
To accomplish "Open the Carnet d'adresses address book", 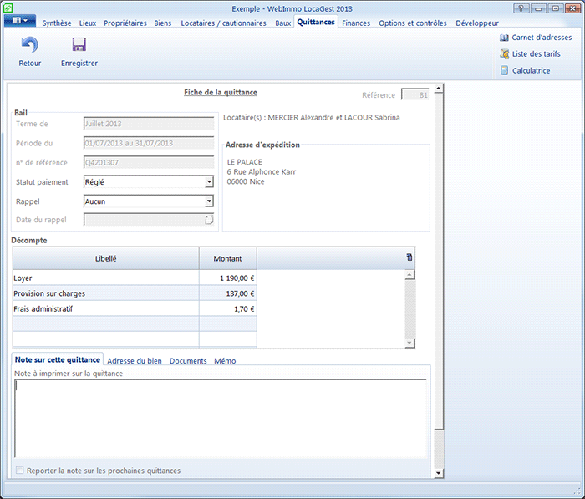I will 536,38.
